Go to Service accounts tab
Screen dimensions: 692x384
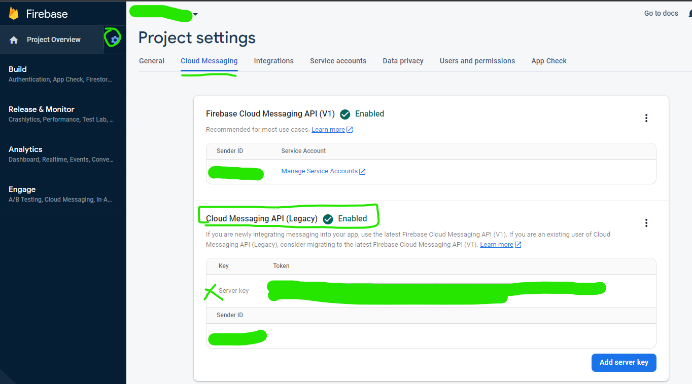(338, 61)
